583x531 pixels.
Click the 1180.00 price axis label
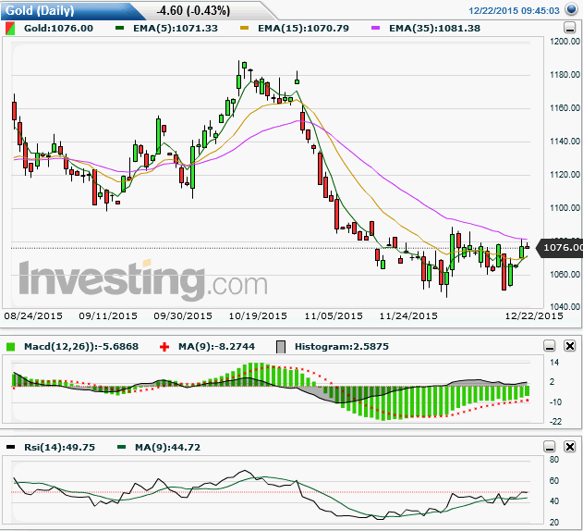coord(565,75)
